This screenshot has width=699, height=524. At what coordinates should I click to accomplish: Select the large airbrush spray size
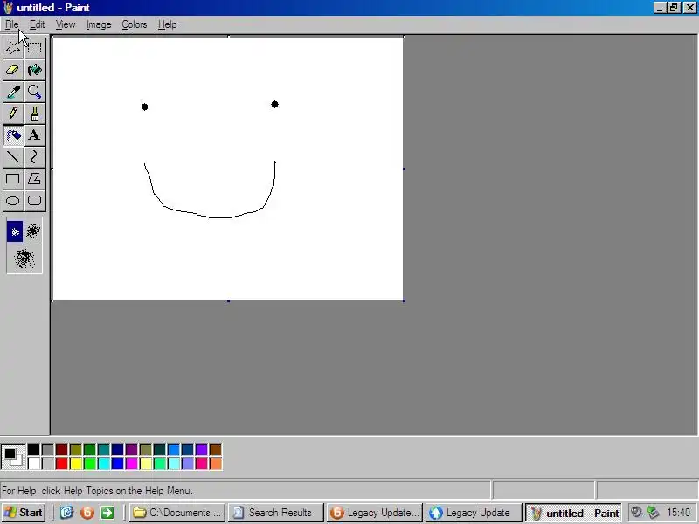click(24, 259)
